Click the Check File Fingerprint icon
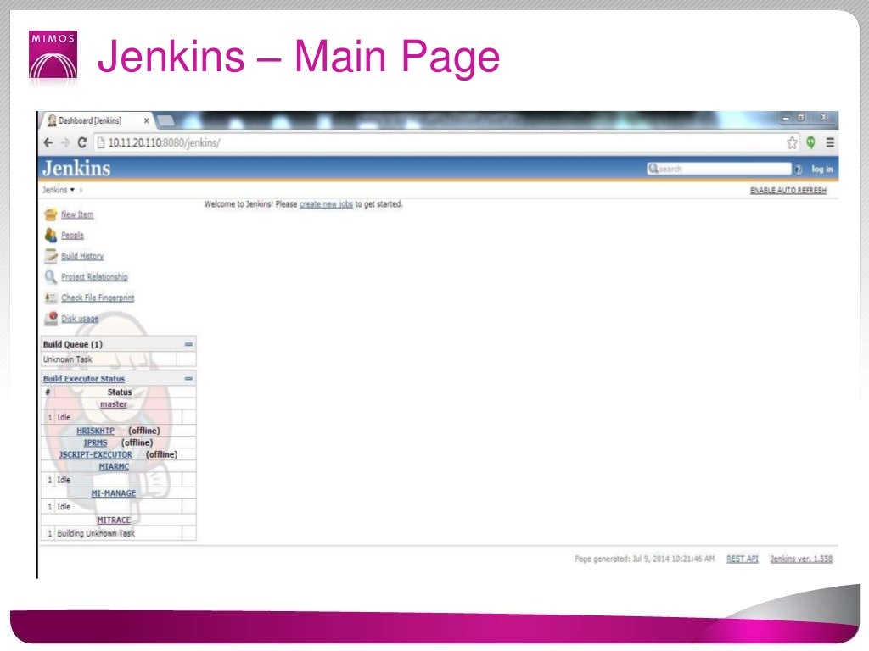The image size is (869, 651). (50, 298)
